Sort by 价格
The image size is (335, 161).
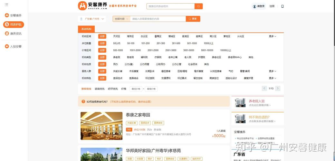click(x=124, y=89)
